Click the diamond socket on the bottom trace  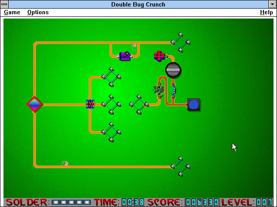(180, 166)
